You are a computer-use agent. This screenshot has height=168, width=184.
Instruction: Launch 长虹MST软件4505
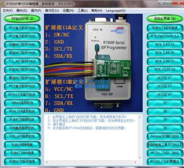click(22, 69)
